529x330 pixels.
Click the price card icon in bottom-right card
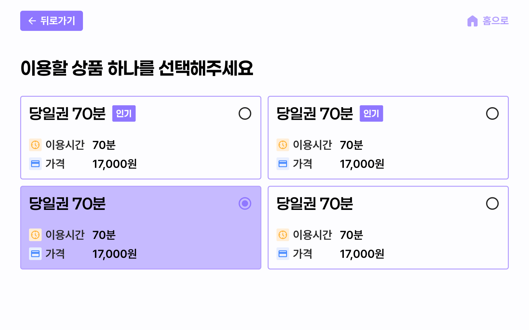click(283, 254)
